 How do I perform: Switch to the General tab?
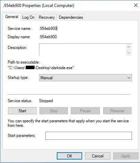pyautogui.click(x=12, y=17)
